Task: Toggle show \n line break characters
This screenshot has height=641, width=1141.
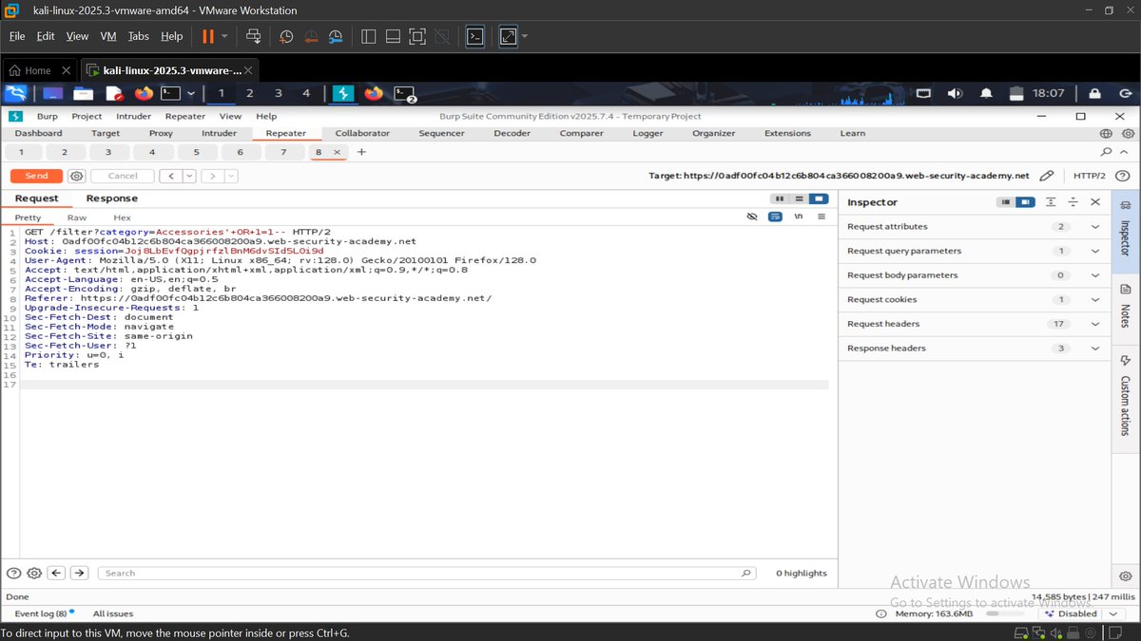Action: point(798,217)
